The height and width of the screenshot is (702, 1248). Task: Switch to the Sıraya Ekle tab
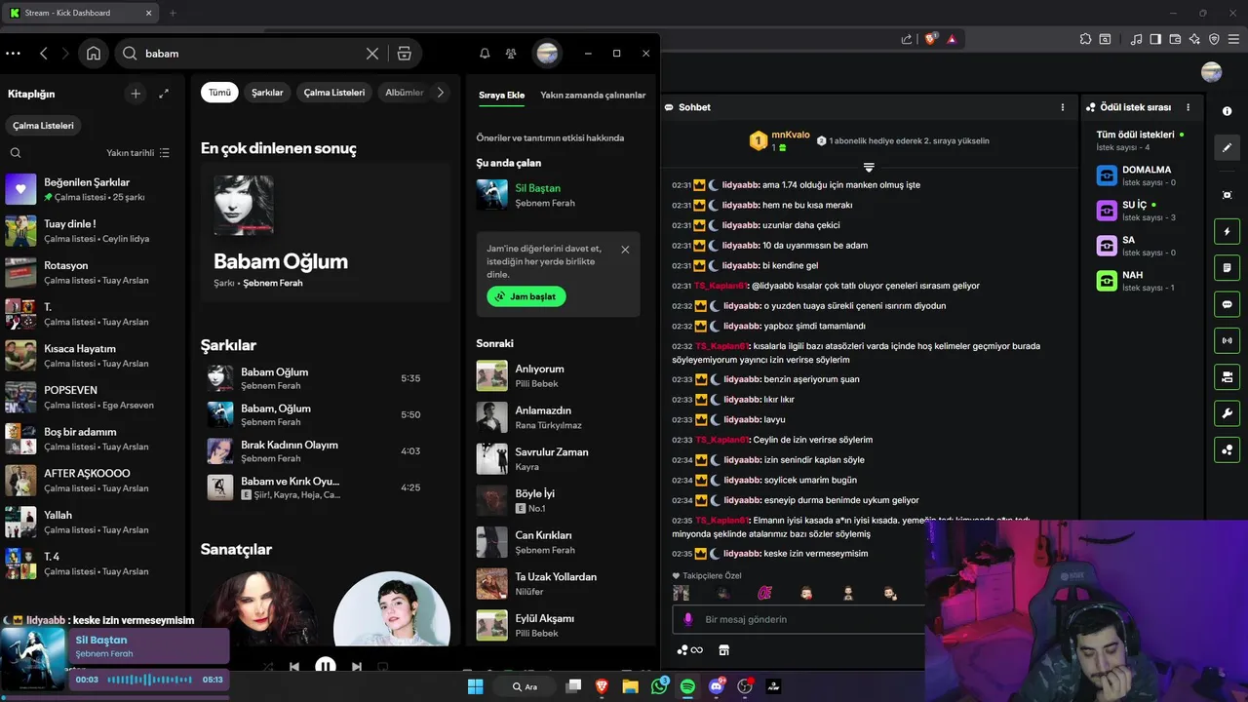tap(501, 96)
